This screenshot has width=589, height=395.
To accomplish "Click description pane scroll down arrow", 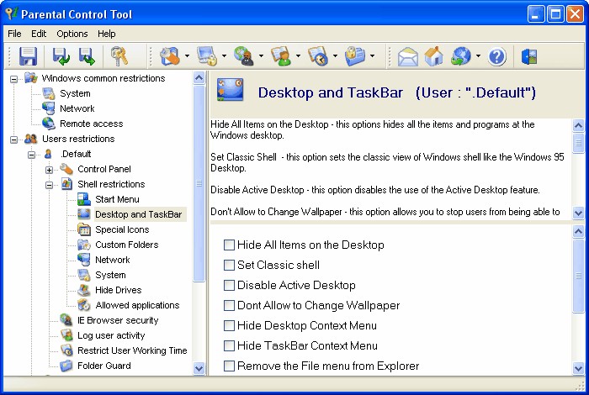I will point(578,213).
